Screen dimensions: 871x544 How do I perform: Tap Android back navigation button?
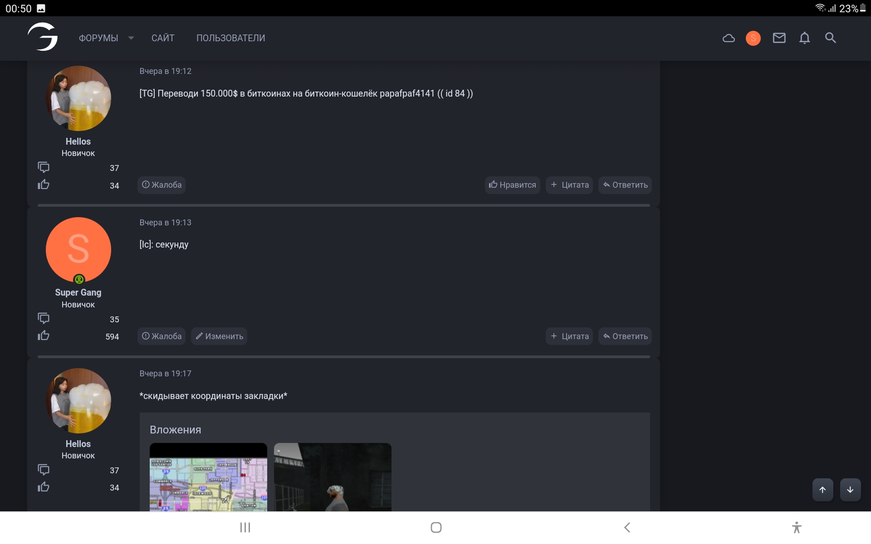[627, 527]
